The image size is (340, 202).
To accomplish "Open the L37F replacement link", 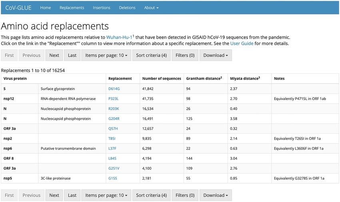I will click(x=112, y=149).
